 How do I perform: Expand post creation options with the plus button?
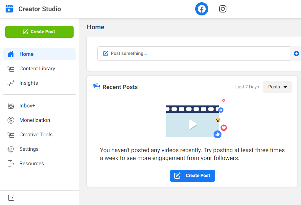(296, 53)
